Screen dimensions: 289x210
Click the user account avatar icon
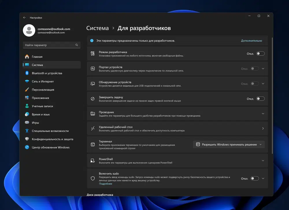29,30
